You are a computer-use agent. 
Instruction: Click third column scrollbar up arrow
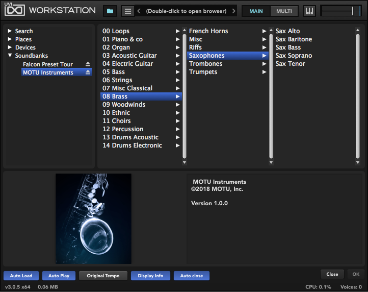358,30
